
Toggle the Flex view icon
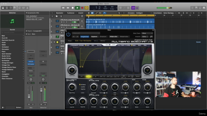coord(100,13)
